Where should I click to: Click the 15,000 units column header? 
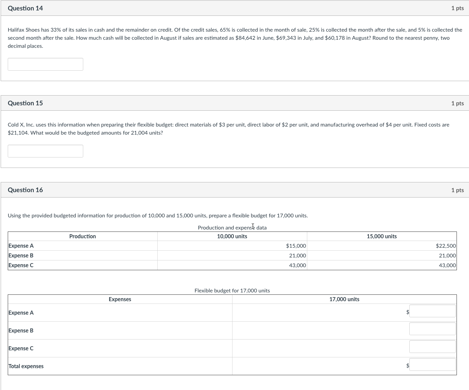(x=381, y=237)
